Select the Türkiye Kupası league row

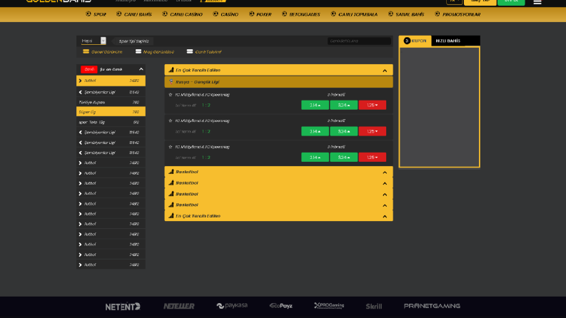[x=111, y=103]
